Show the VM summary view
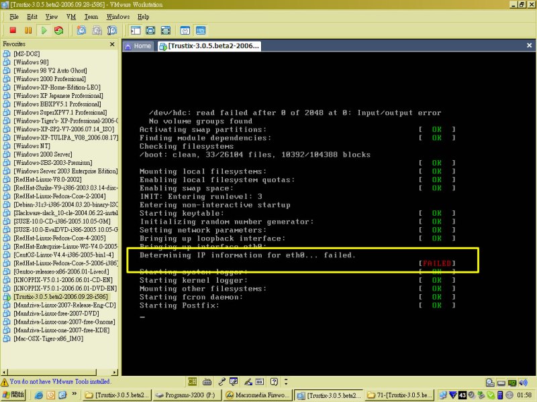This screenshot has height=402, width=537. tap(185, 30)
